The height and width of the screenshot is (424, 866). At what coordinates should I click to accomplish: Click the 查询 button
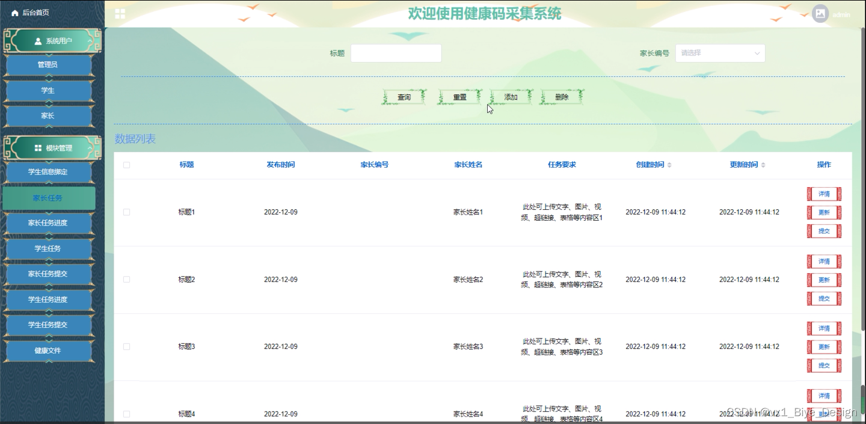tap(404, 97)
